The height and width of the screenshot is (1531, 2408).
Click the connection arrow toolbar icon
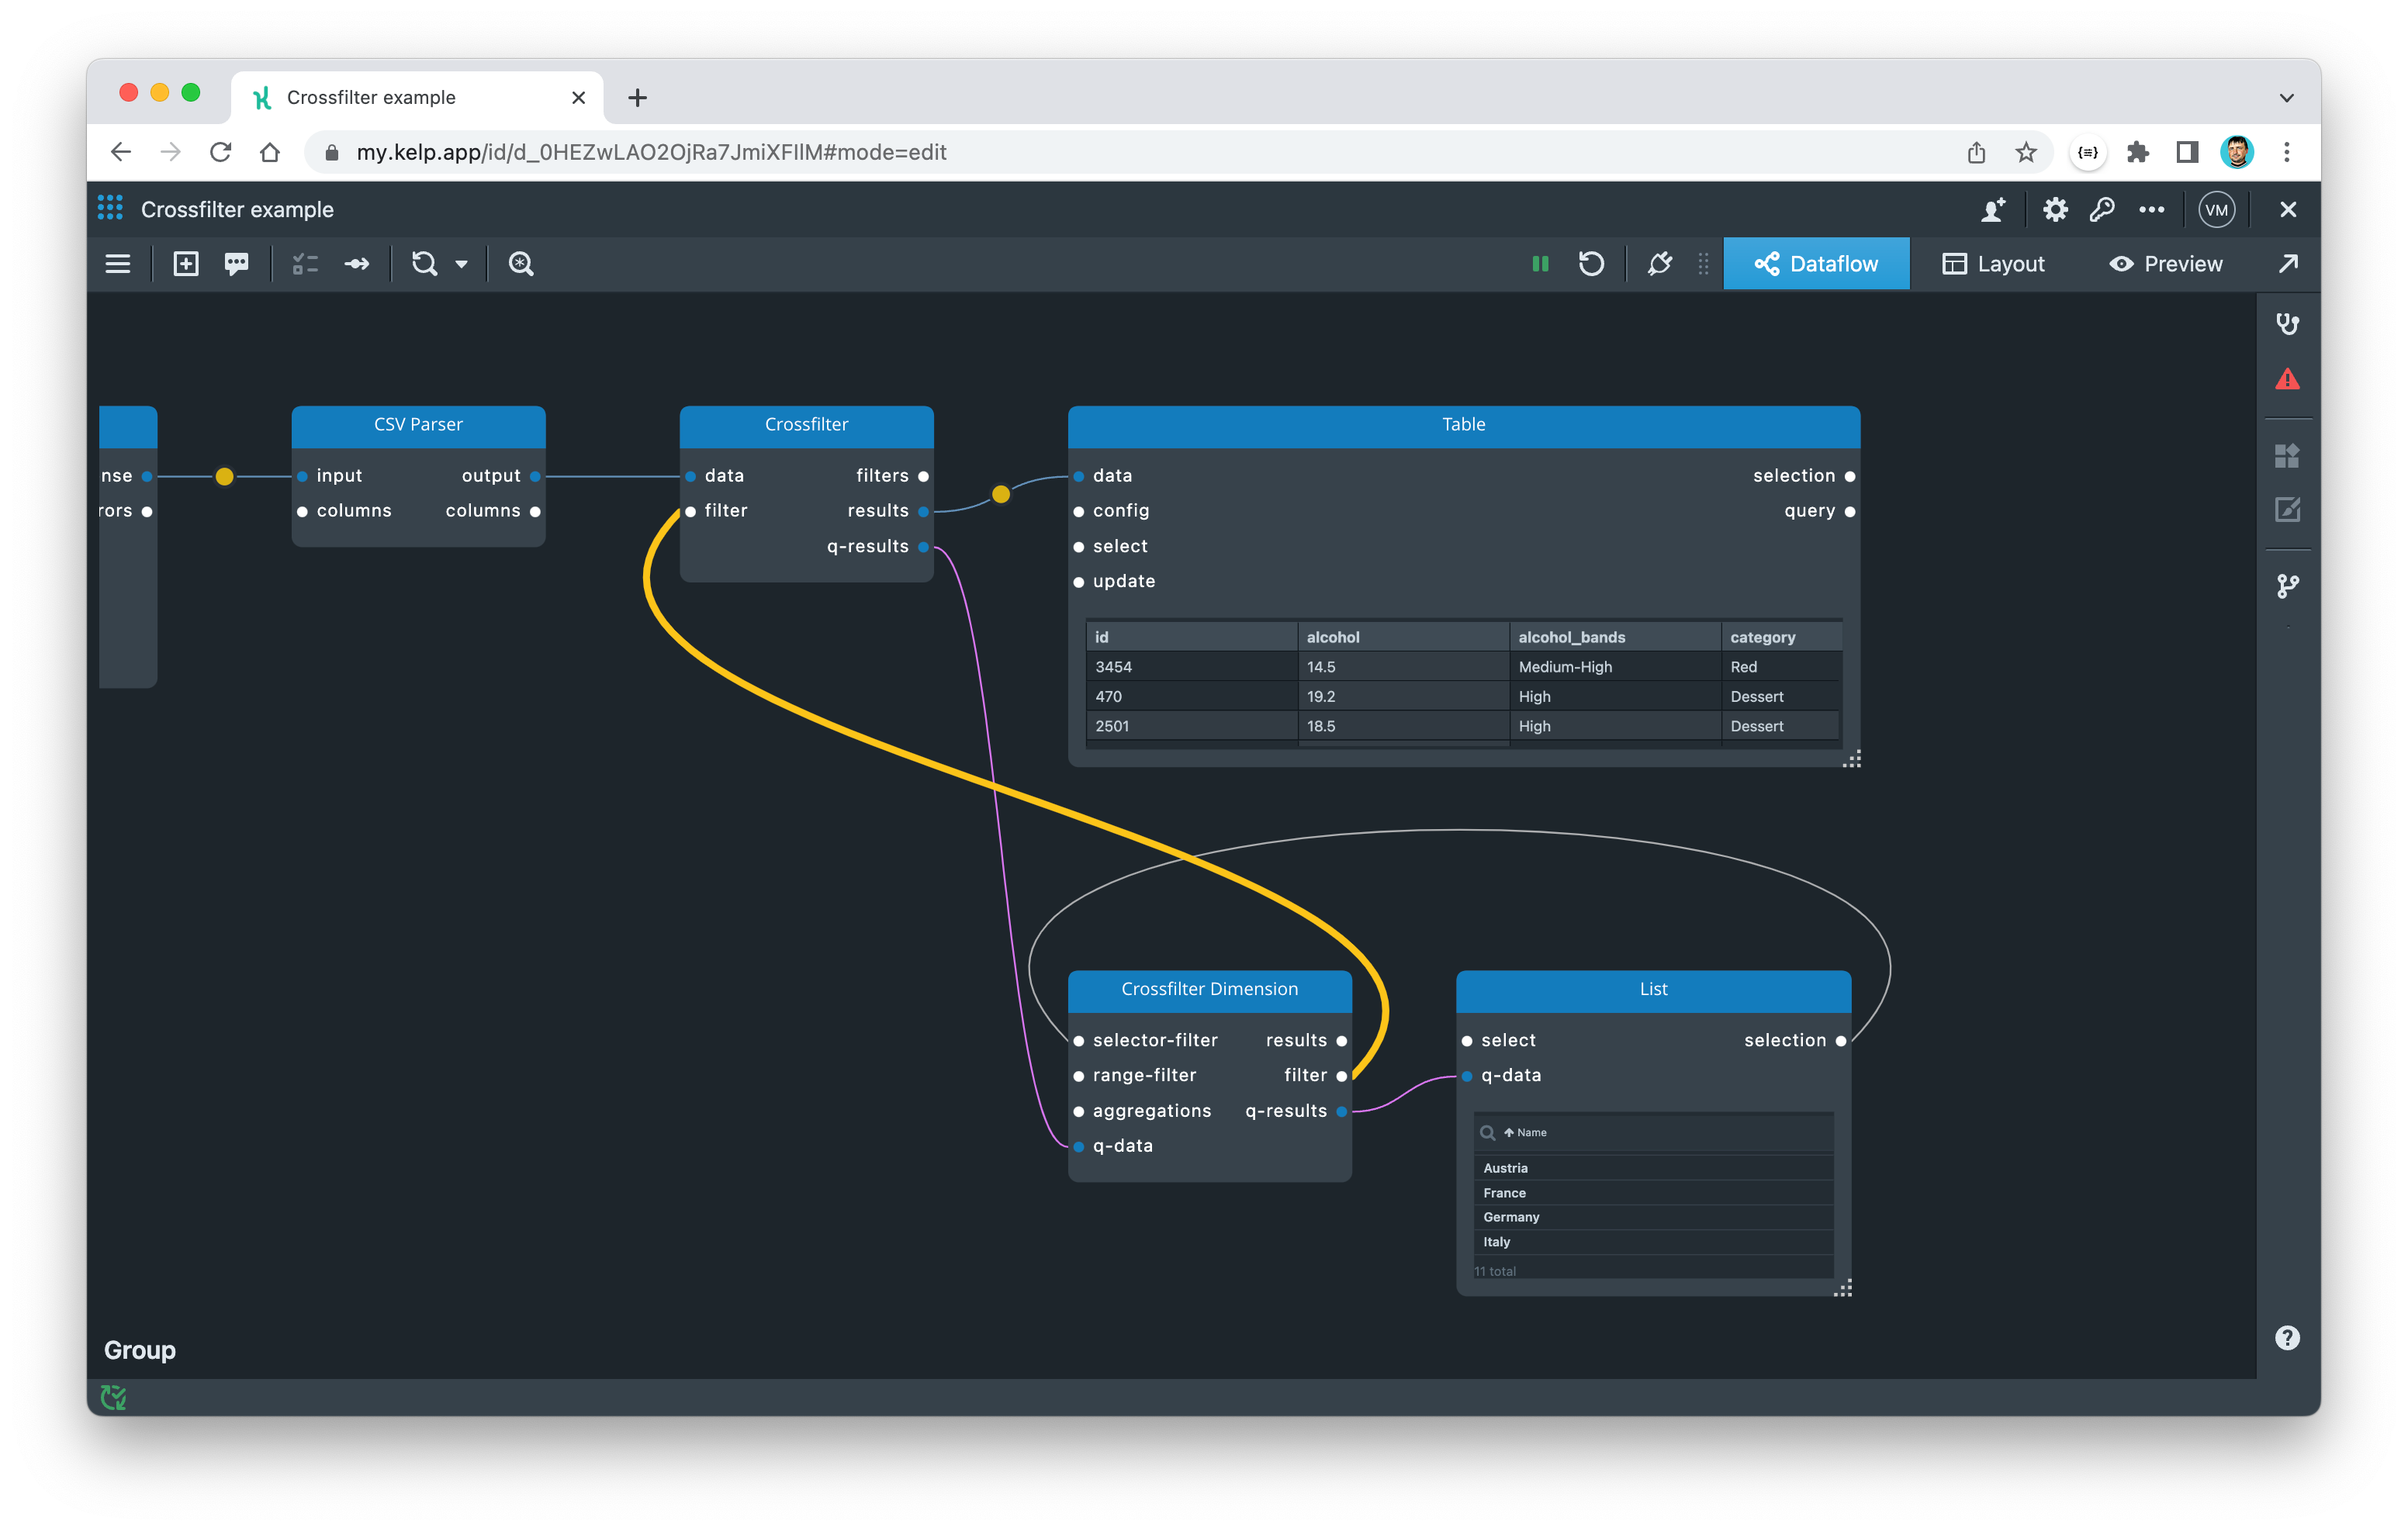[x=357, y=264]
